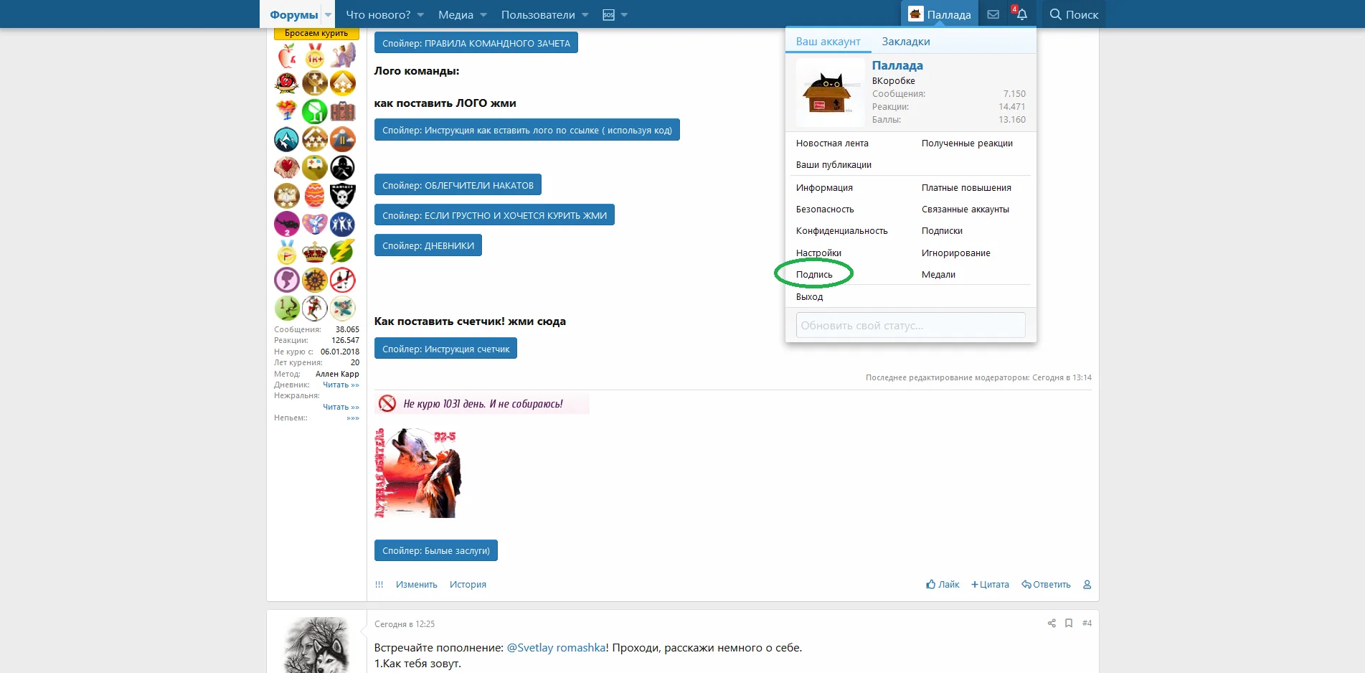Focus the Обновить свой статус field

(910, 325)
